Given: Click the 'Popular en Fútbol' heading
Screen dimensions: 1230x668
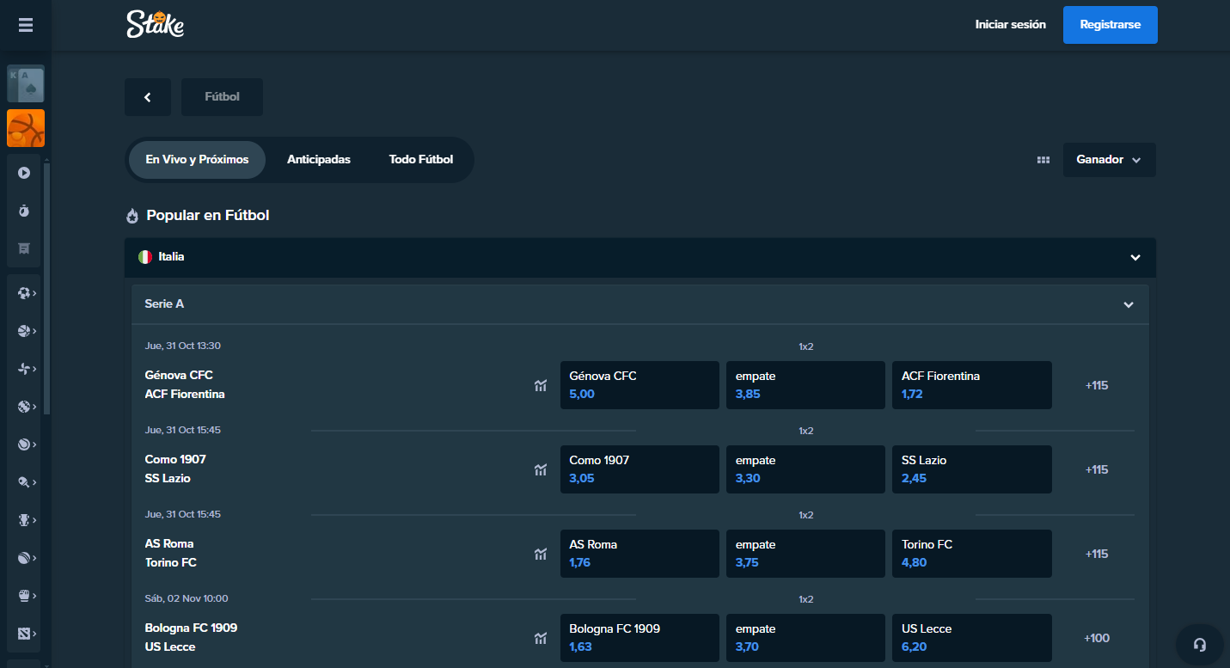Looking at the screenshot, I should tap(208, 215).
